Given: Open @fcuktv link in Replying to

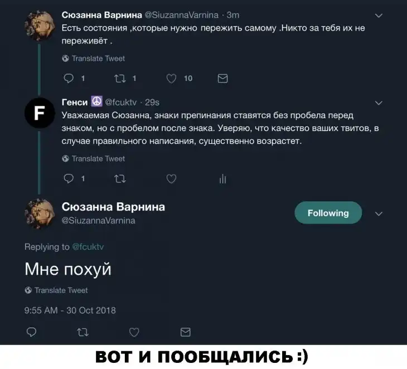Looking at the screenshot, I should pyautogui.click(x=88, y=247).
